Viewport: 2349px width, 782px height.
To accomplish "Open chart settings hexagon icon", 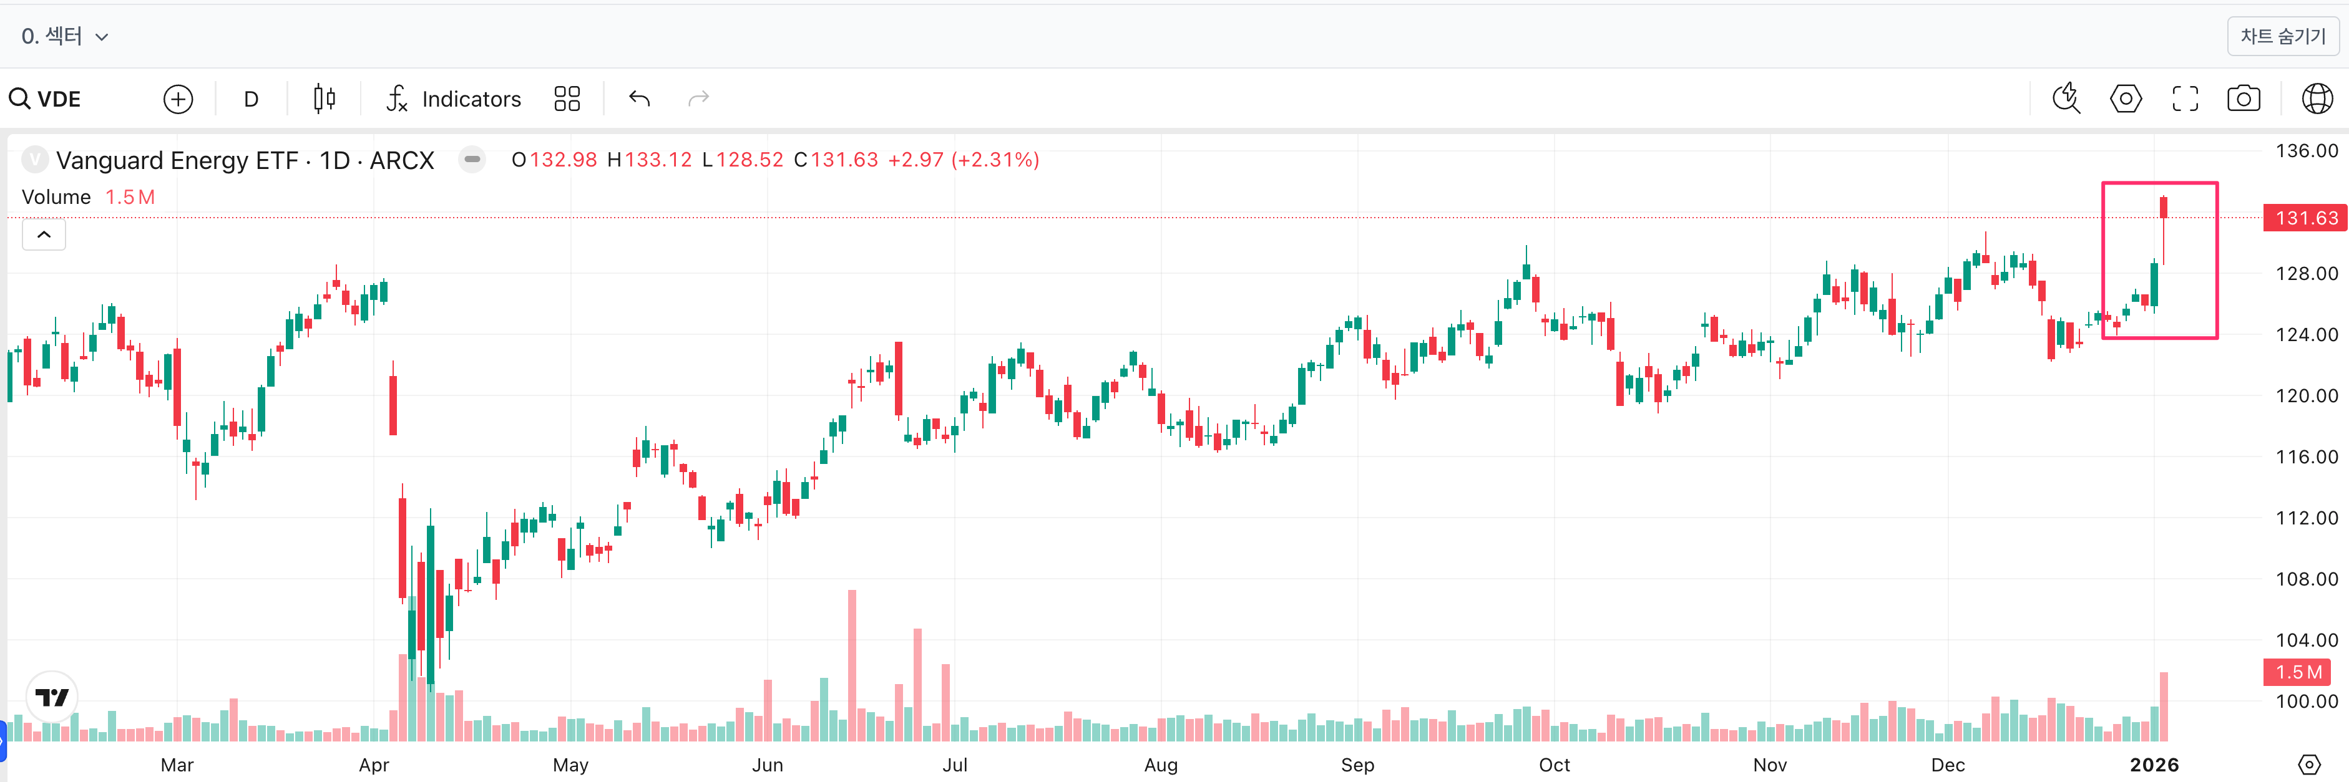I will point(2125,99).
